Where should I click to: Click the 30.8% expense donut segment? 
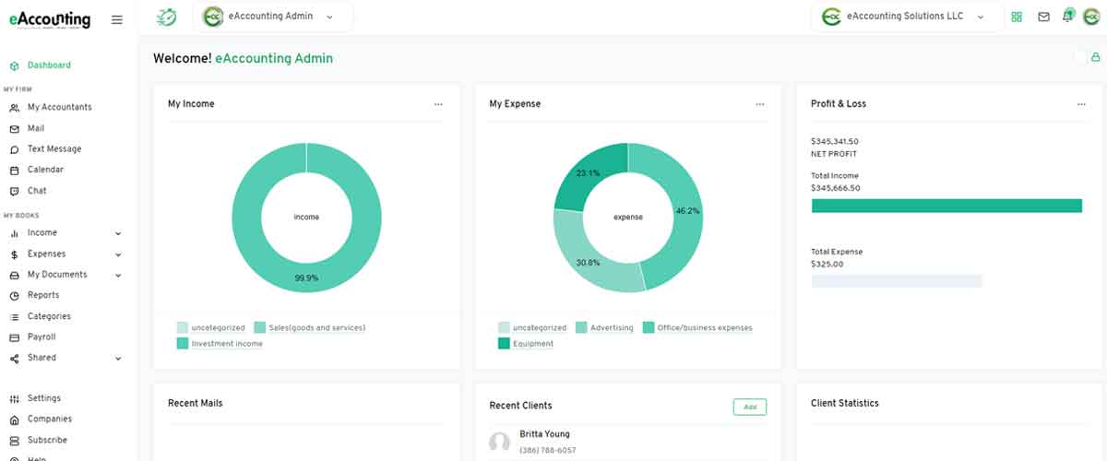coord(587,261)
